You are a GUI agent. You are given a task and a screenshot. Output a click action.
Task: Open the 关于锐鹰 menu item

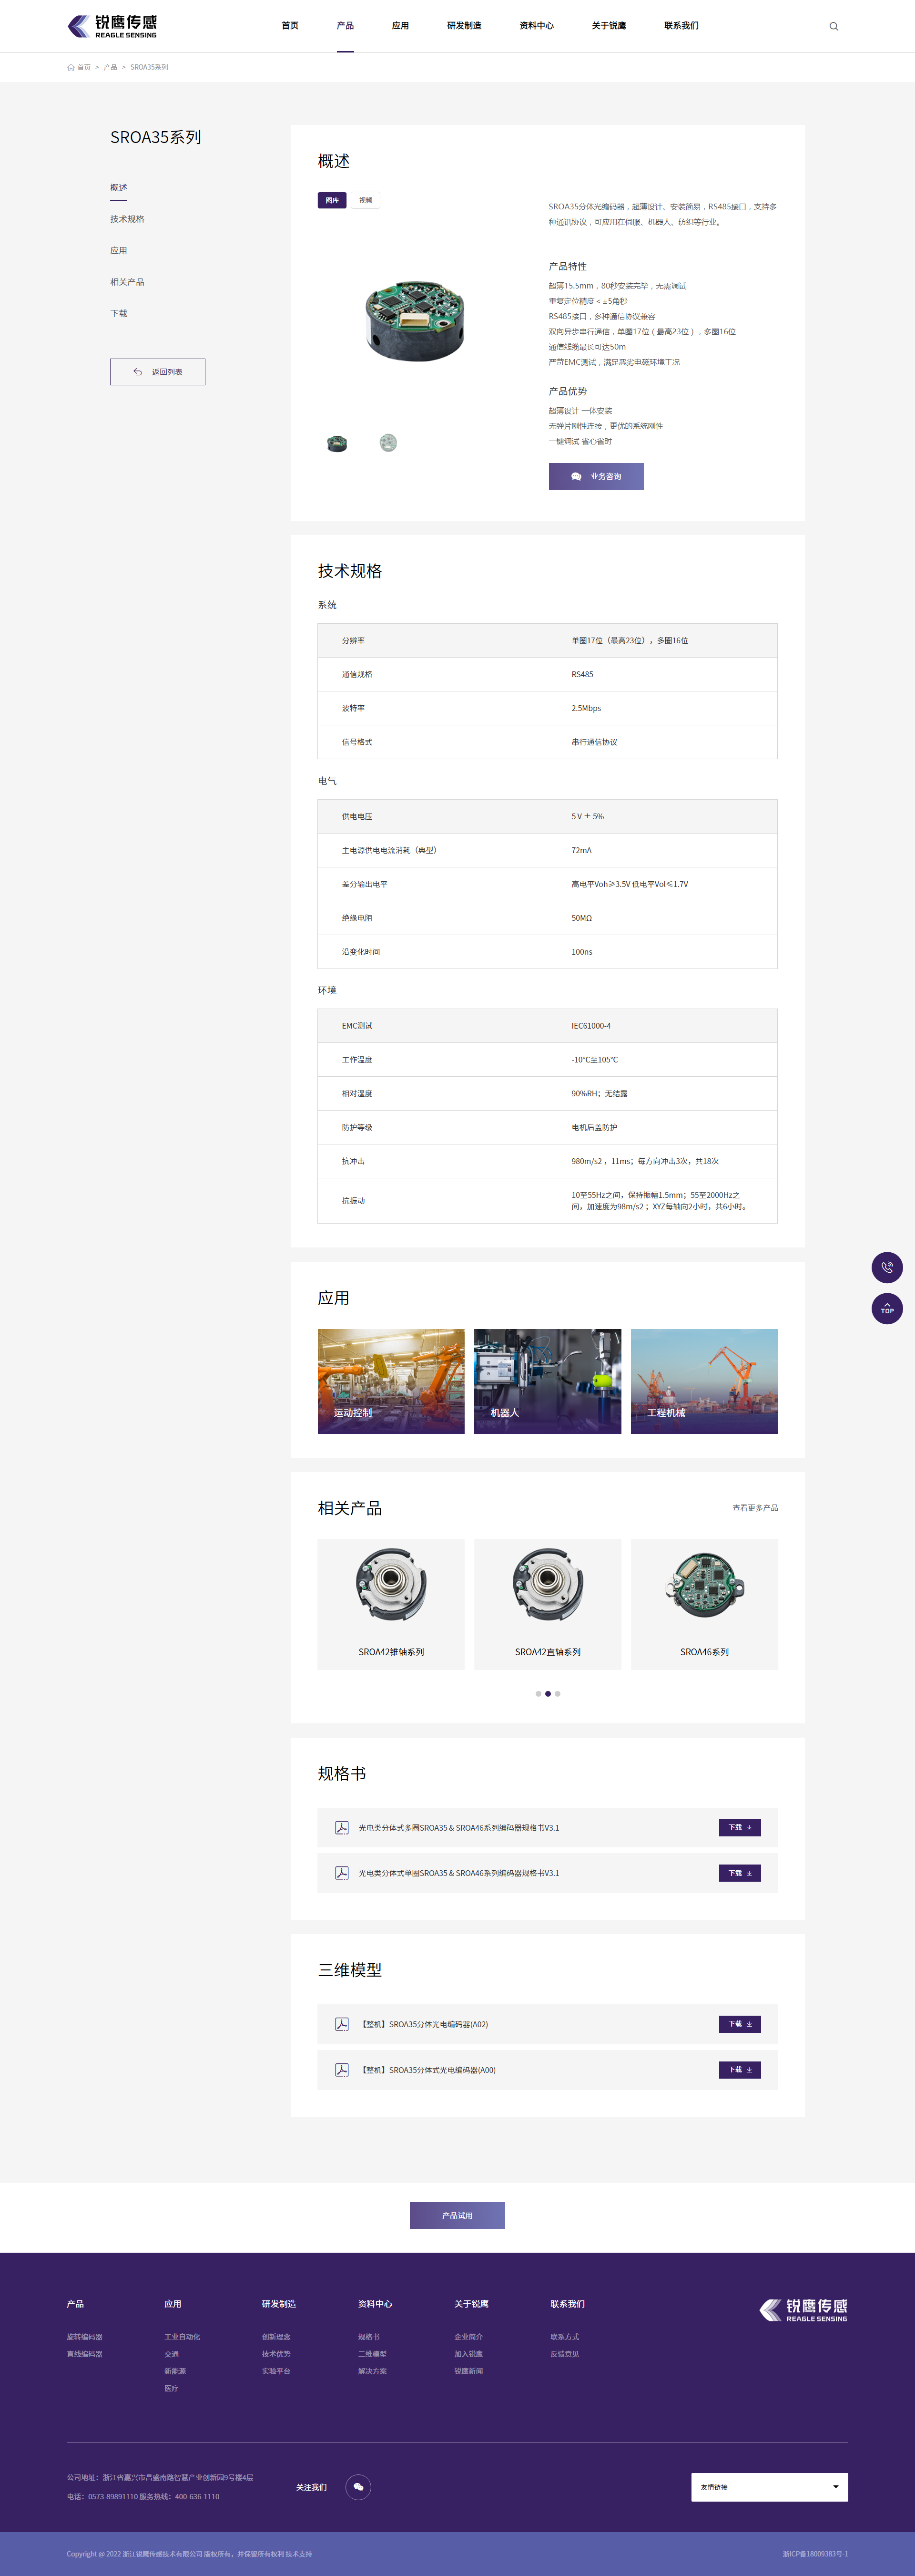pos(610,26)
